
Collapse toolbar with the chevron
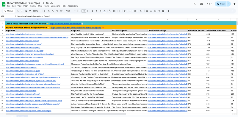(232, 11)
